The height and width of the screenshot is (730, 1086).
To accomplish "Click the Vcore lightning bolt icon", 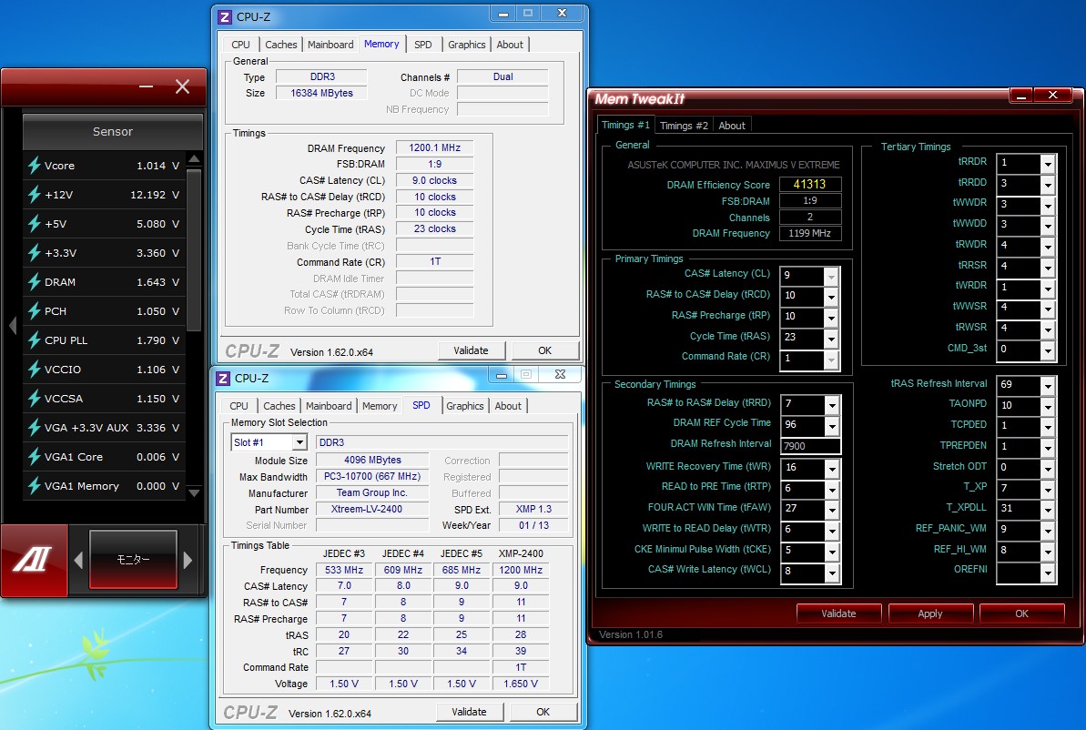I will tap(35, 166).
